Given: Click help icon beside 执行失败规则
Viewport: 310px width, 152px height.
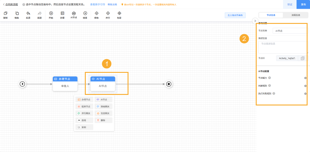Looking at the screenshot, I should (x=274, y=93).
